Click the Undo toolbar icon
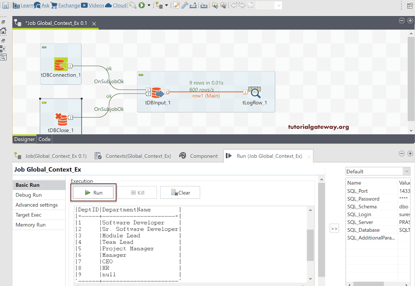The image size is (415, 286). click(234, 5)
